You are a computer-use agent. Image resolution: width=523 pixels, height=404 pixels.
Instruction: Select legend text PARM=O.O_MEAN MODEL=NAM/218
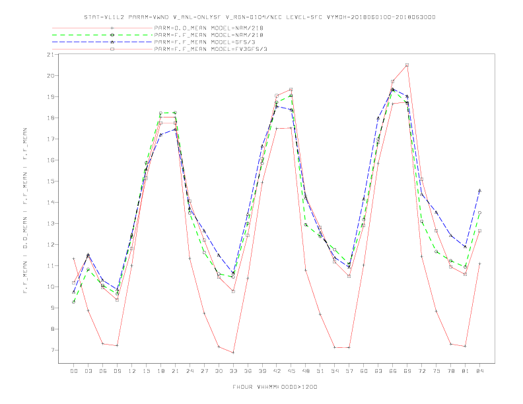209,28
